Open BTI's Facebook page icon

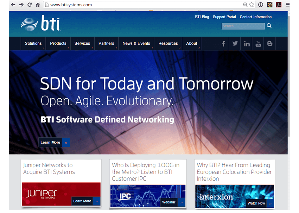point(223,43)
